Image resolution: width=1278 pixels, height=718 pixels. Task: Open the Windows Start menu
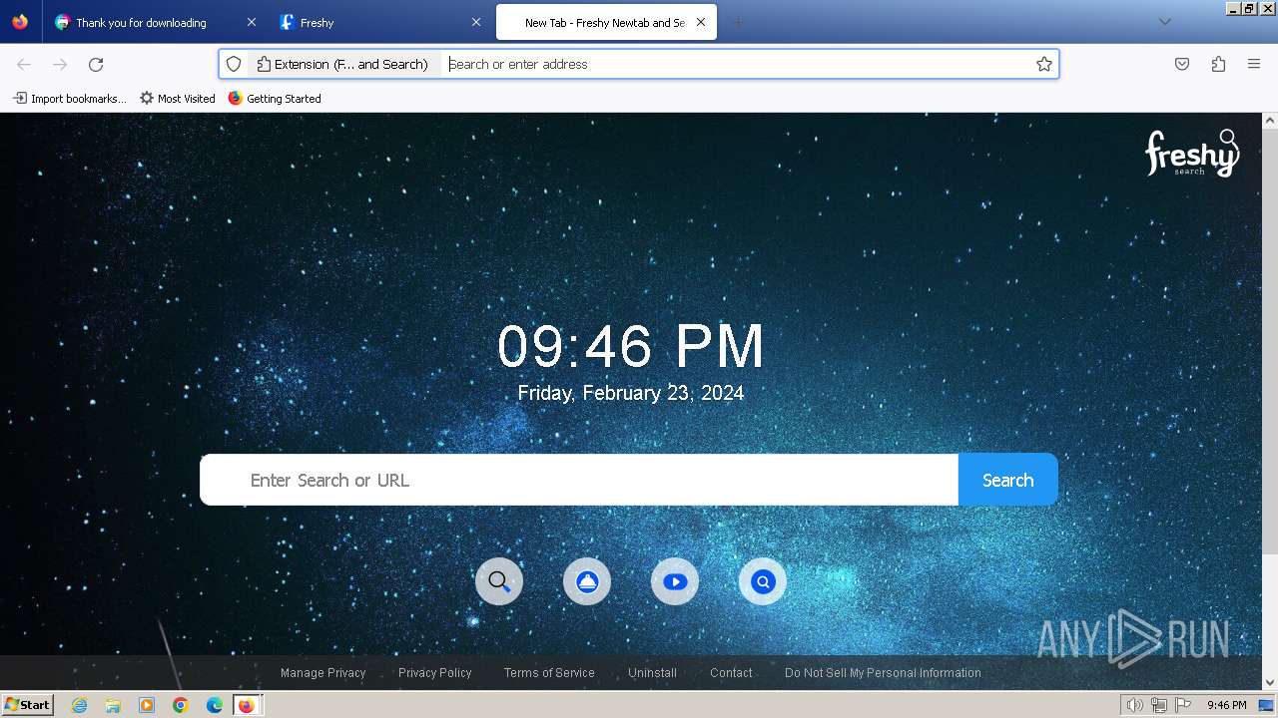click(x=27, y=704)
